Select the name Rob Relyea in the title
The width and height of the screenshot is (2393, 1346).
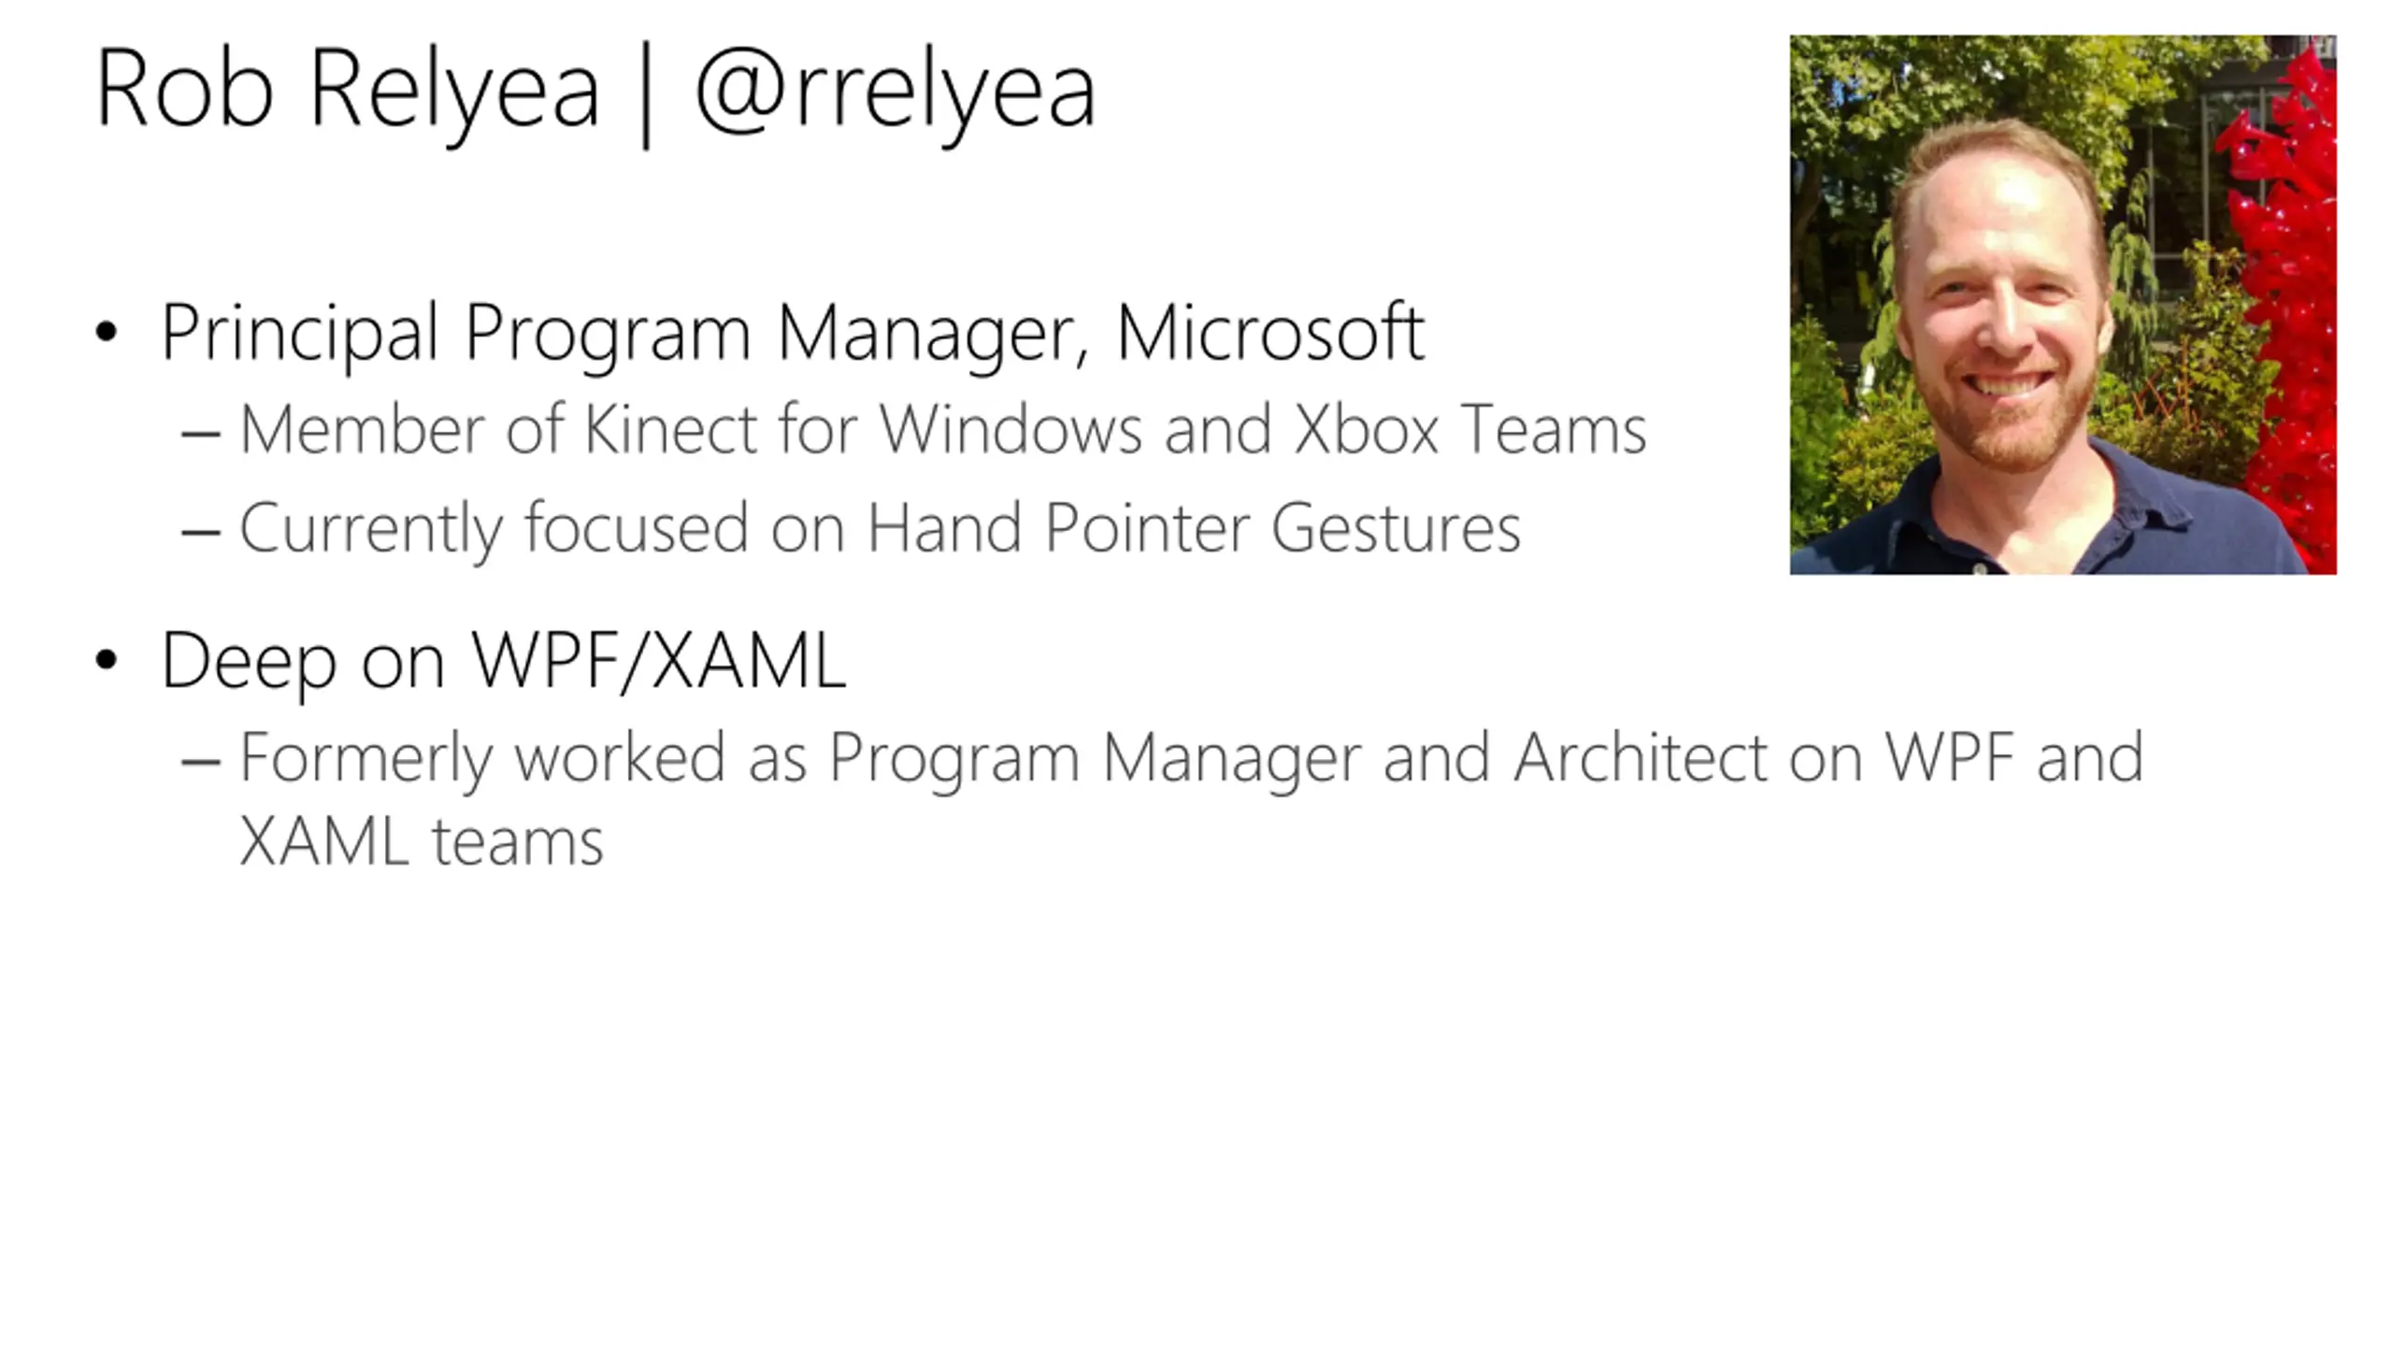(x=347, y=92)
